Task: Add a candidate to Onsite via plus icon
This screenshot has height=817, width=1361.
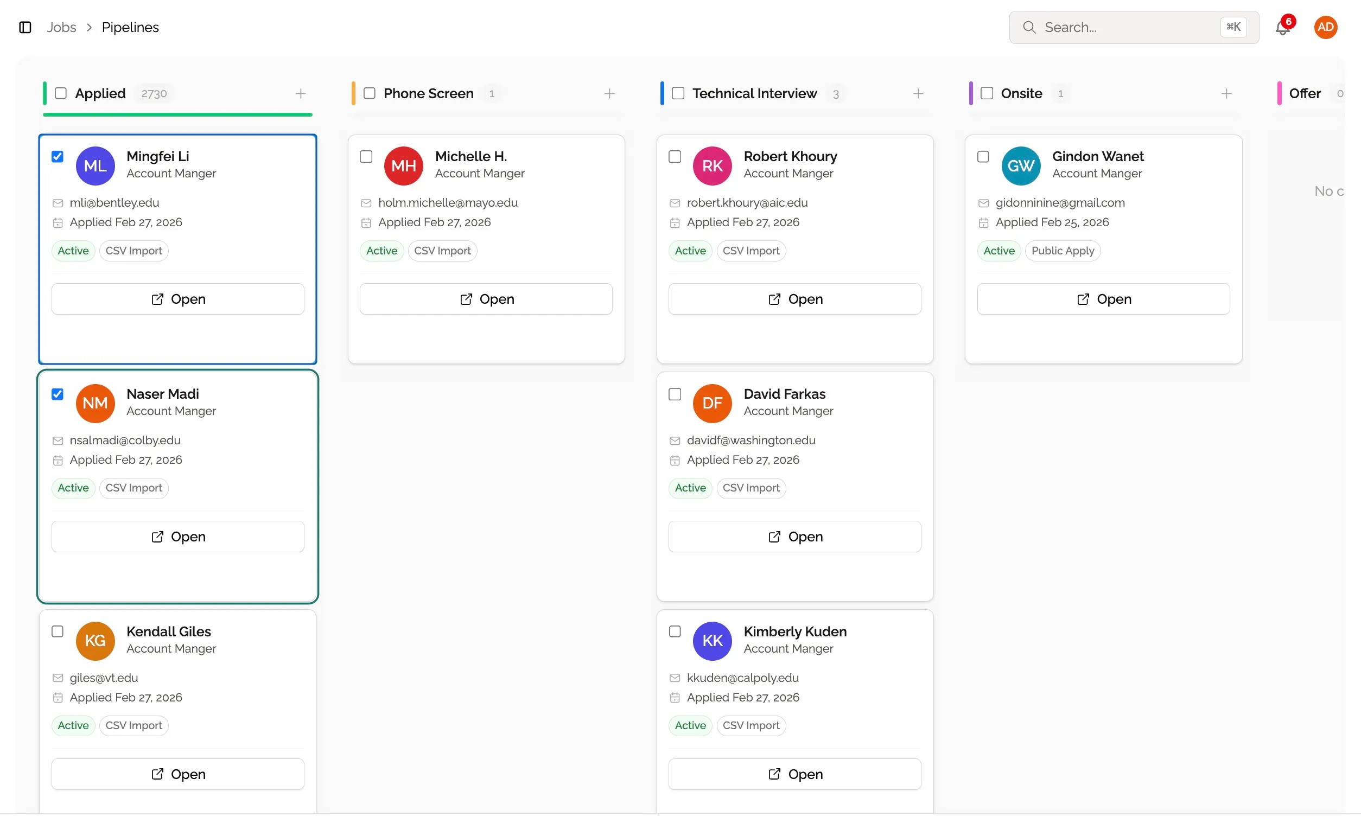Action: point(1226,94)
